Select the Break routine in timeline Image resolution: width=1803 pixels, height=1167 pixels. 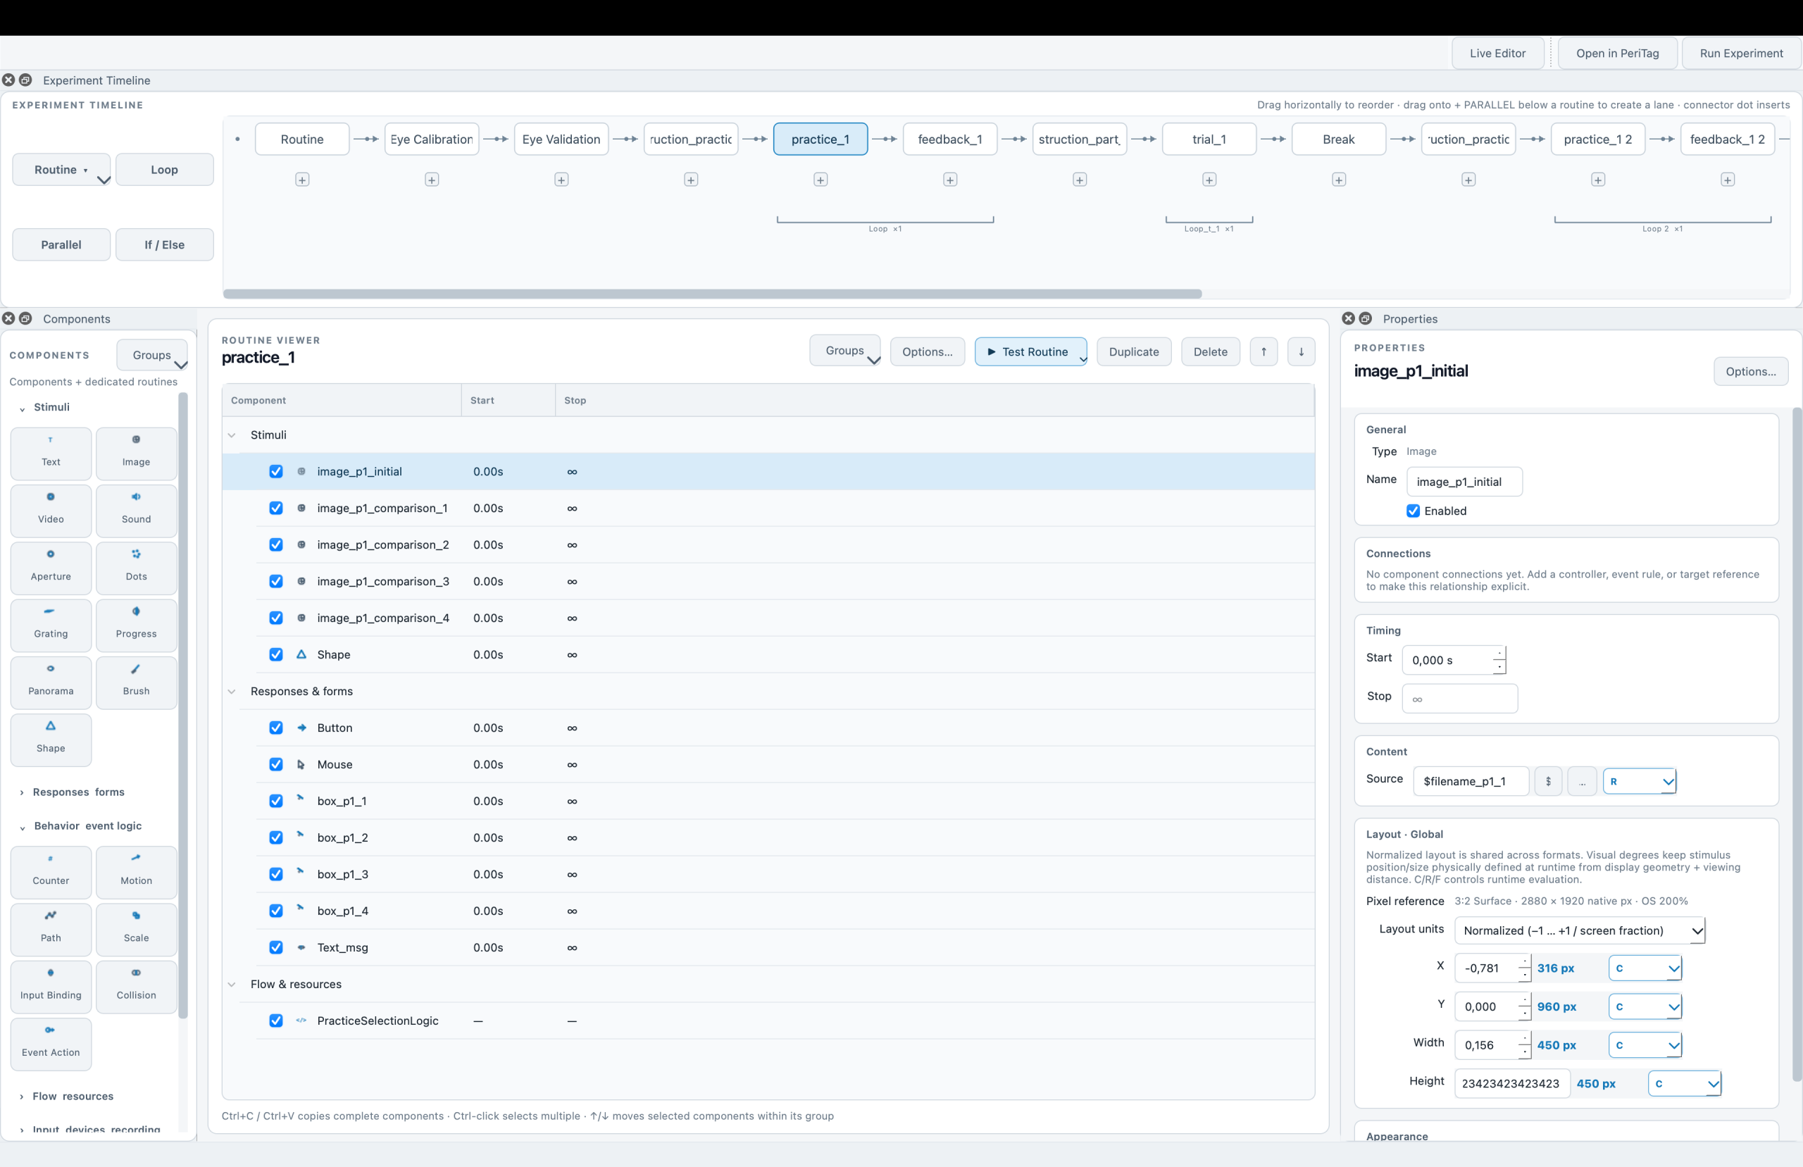click(1339, 139)
